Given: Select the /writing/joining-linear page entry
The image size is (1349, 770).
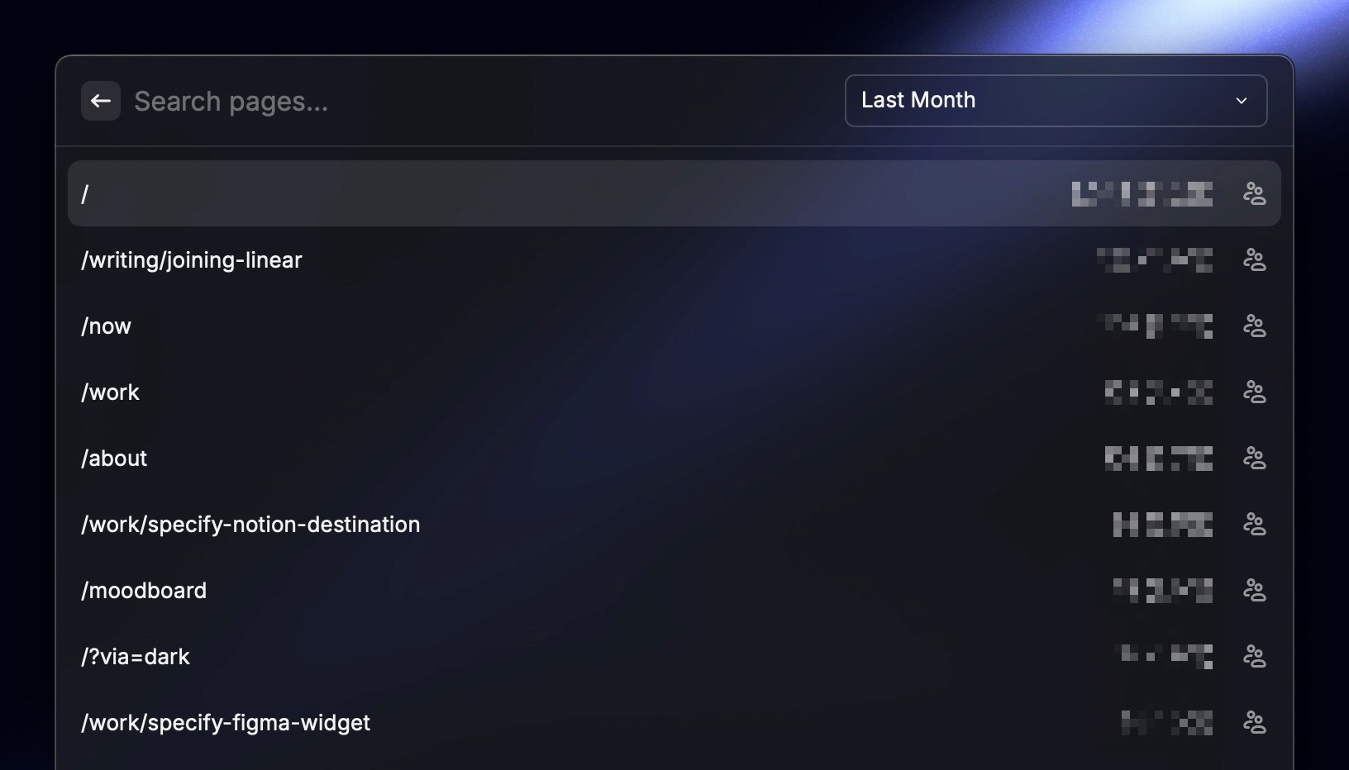Looking at the screenshot, I should [674, 259].
